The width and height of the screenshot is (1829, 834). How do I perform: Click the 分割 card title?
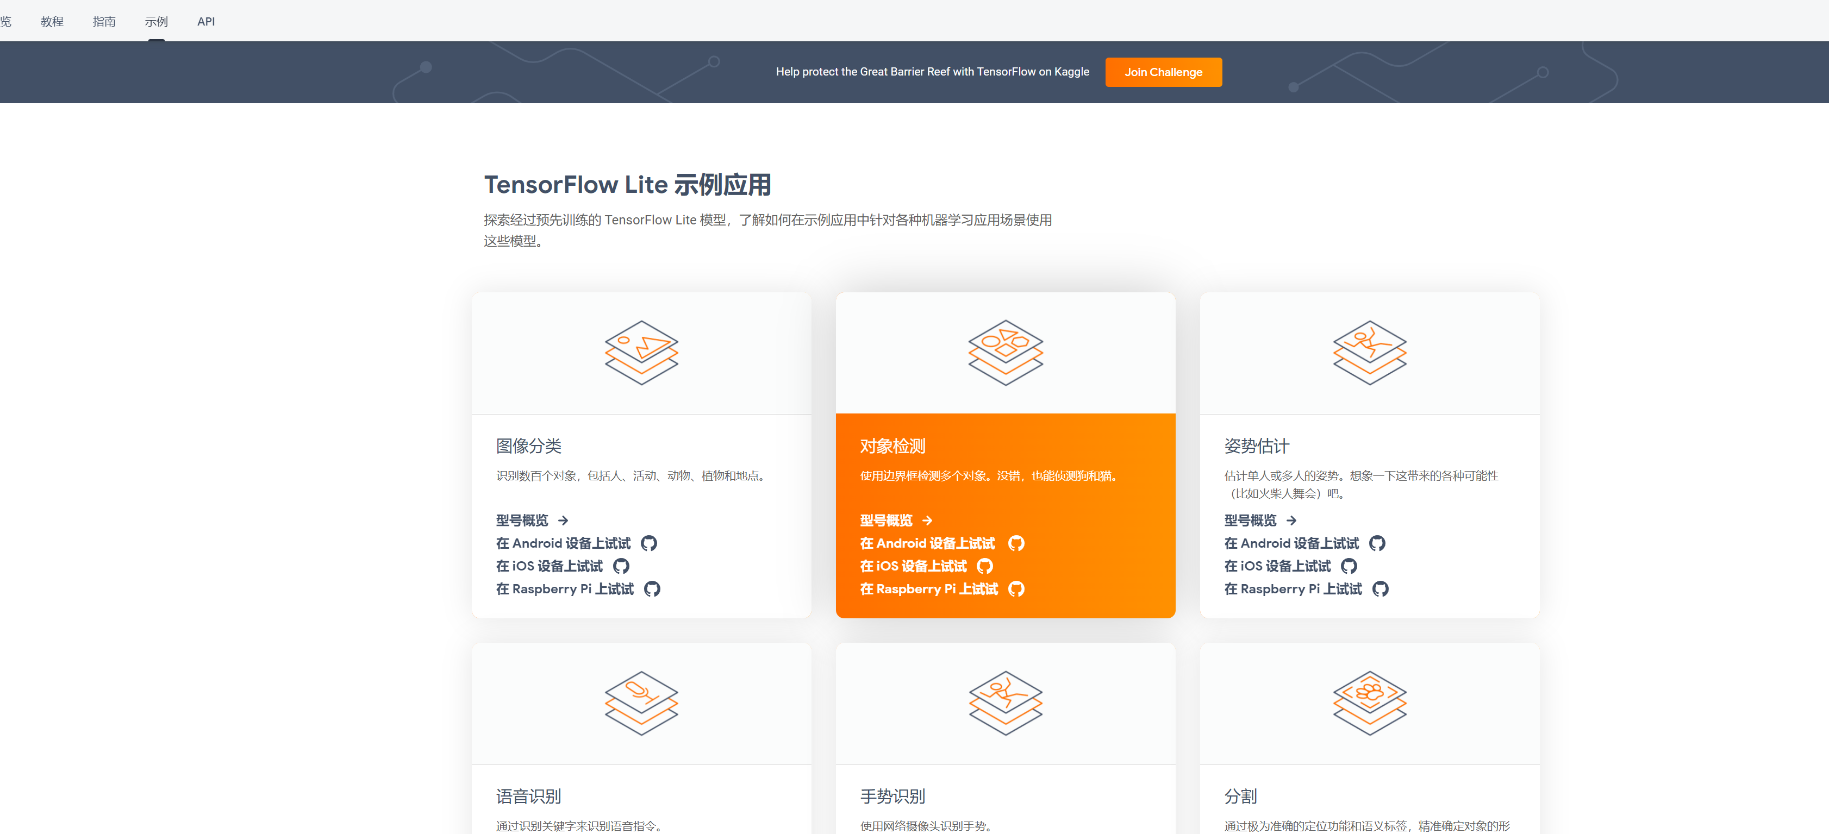(x=1240, y=797)
